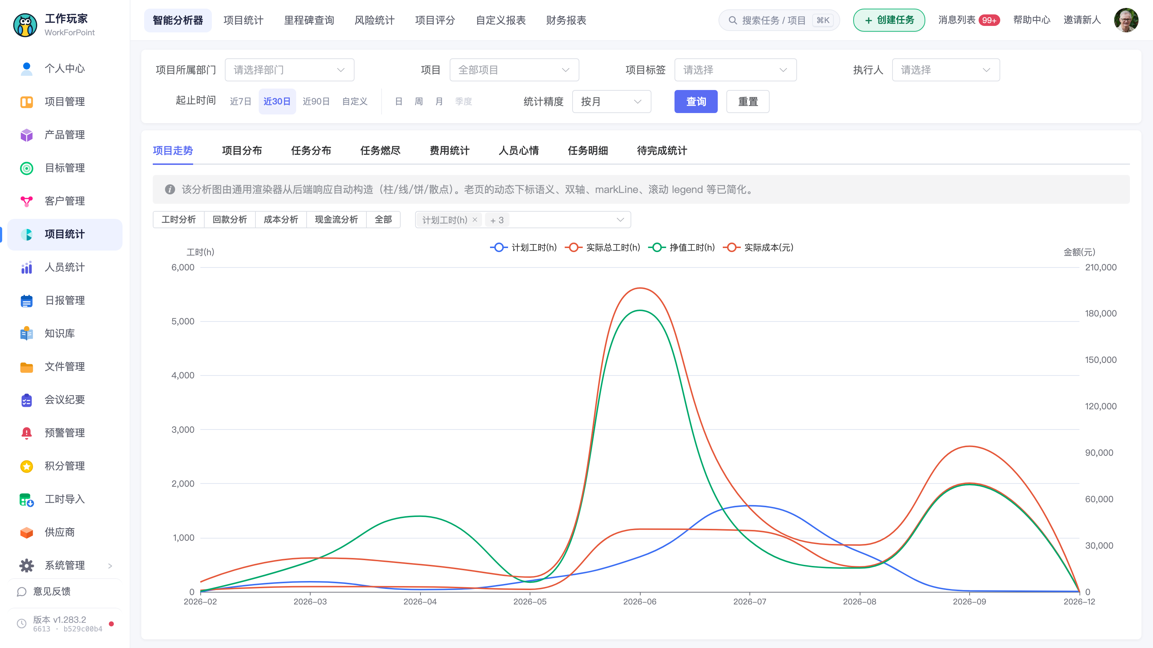Click the 知识库 book icon
1153x648 pixels.
coord(26,334)
